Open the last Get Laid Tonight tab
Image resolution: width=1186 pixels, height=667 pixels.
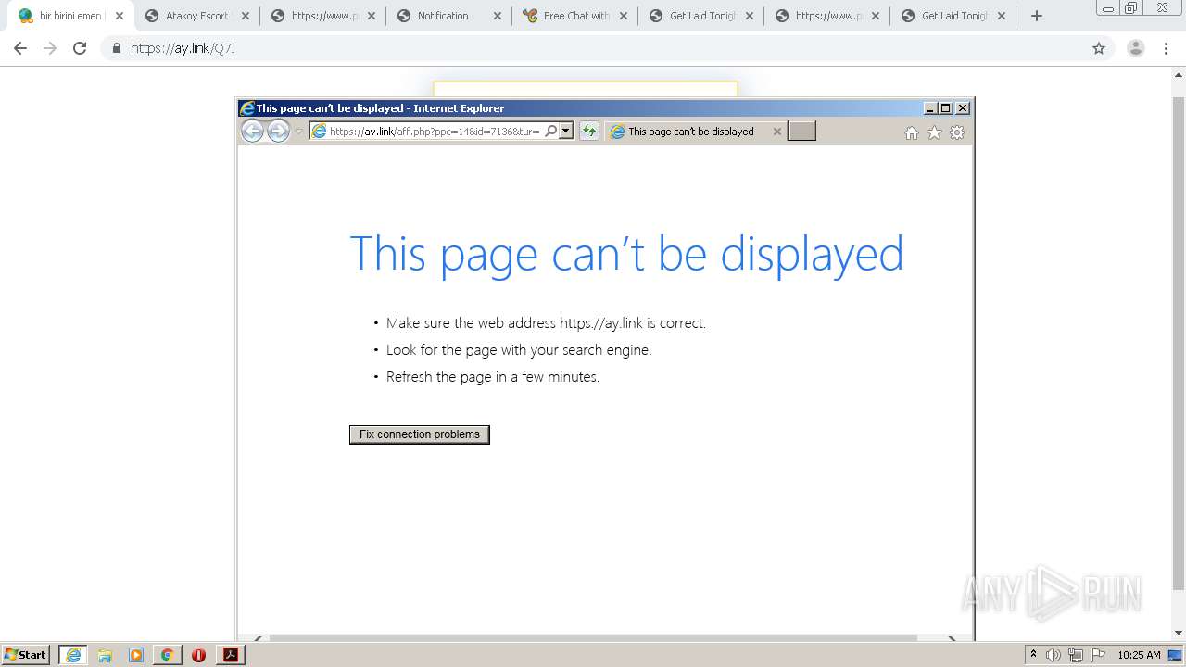[x=954, y=16]
